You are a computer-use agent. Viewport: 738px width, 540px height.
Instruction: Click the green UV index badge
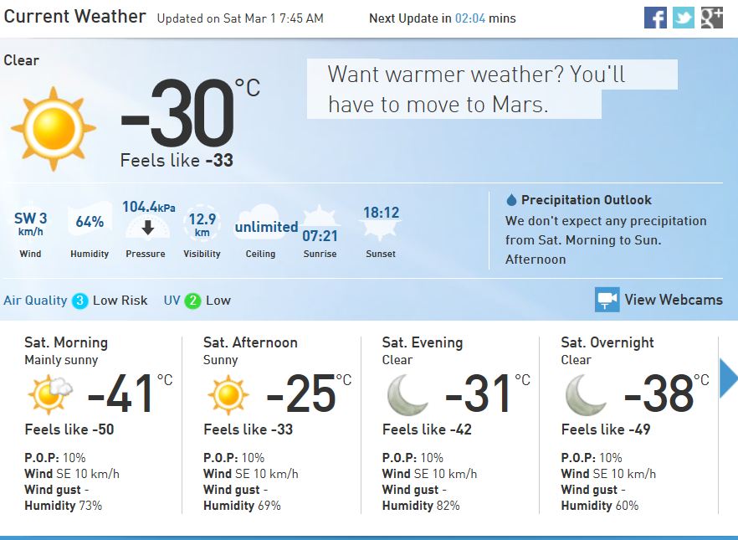click(192, 301)
